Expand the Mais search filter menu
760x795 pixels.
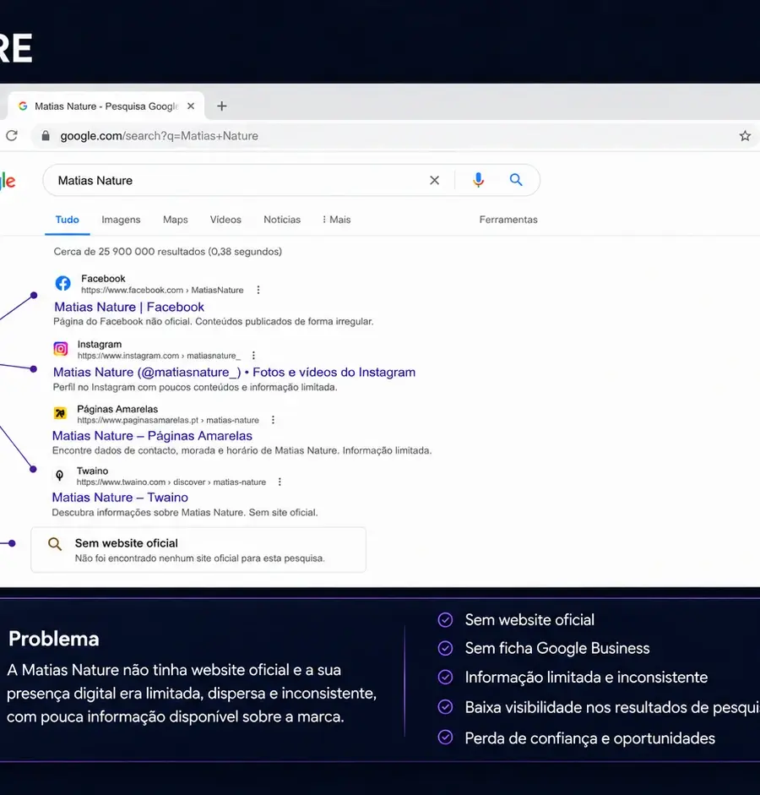(336, 220)
